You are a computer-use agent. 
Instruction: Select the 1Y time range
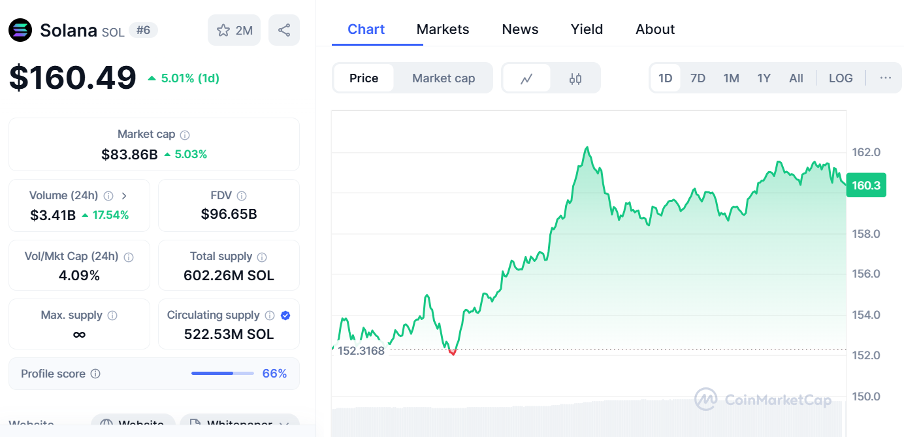pyautogui.click(x=764, y=78)
